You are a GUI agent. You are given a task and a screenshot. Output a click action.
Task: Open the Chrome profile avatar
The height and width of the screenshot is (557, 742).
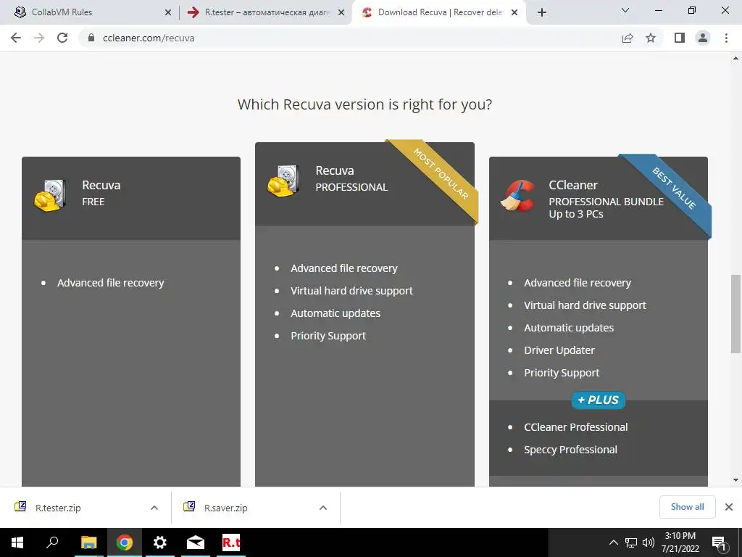pyautogui.click(x=703, y=38)
